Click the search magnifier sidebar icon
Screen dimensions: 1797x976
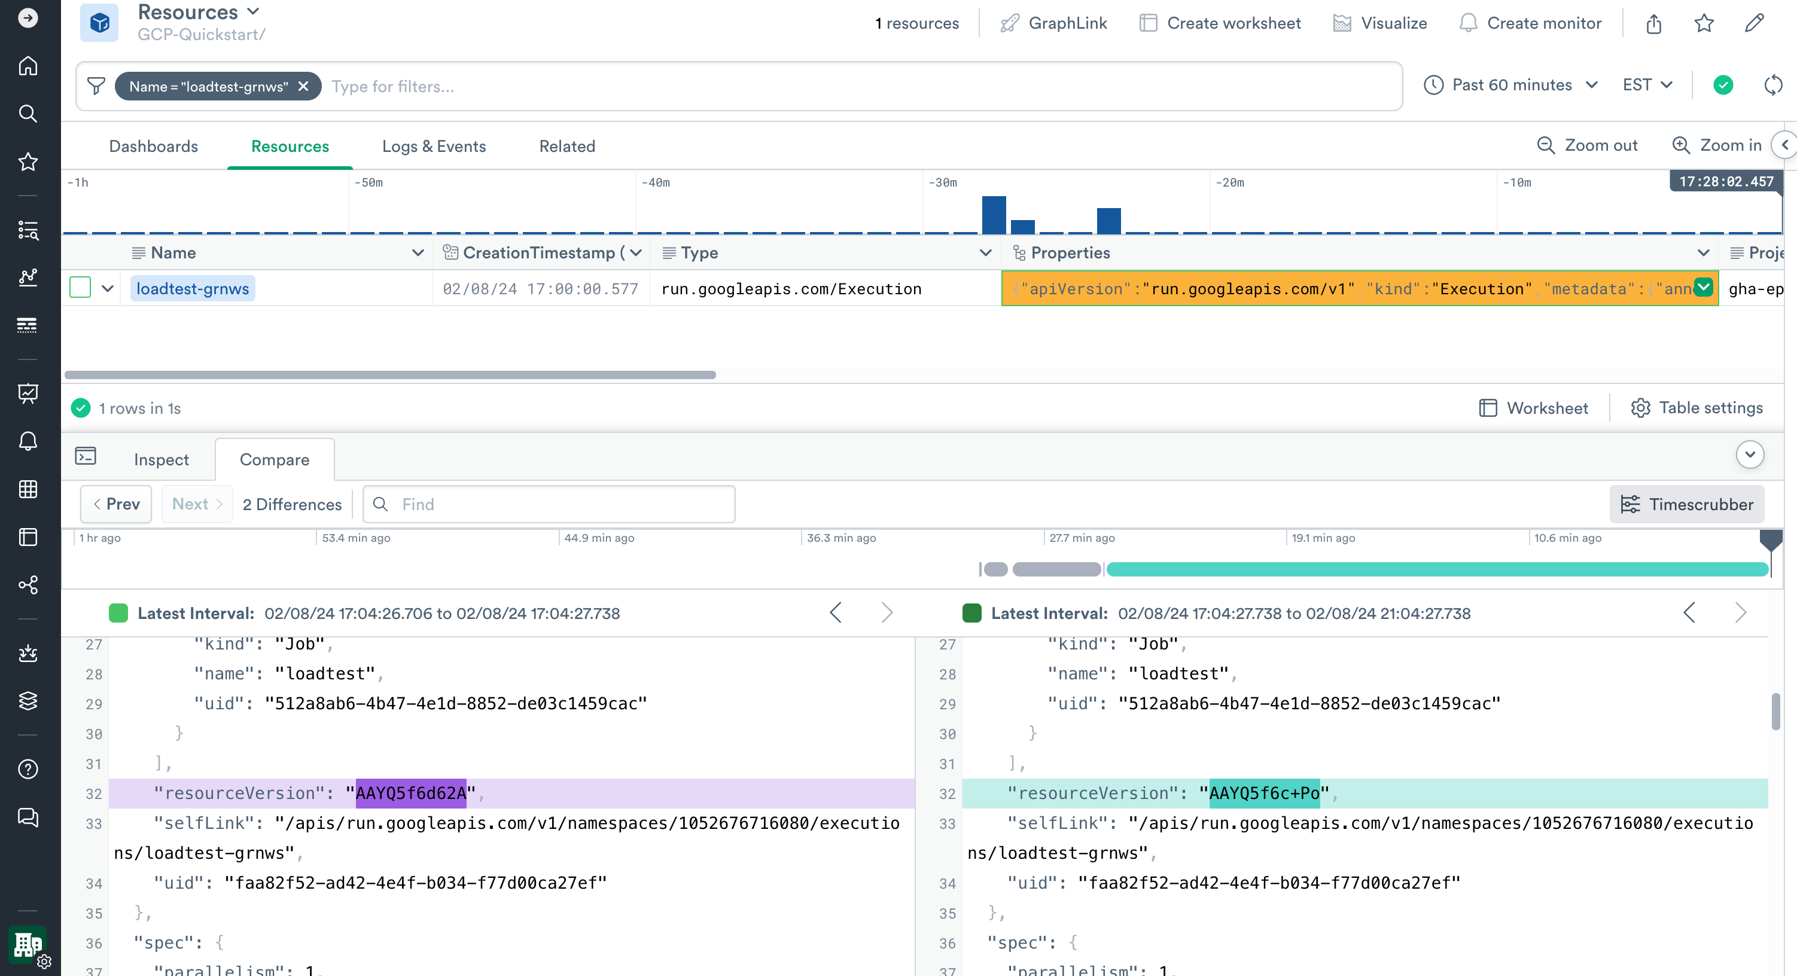tap(28, 114)
